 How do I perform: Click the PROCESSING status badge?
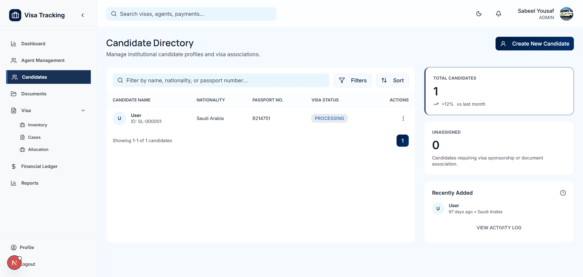(x=329, y=118)
